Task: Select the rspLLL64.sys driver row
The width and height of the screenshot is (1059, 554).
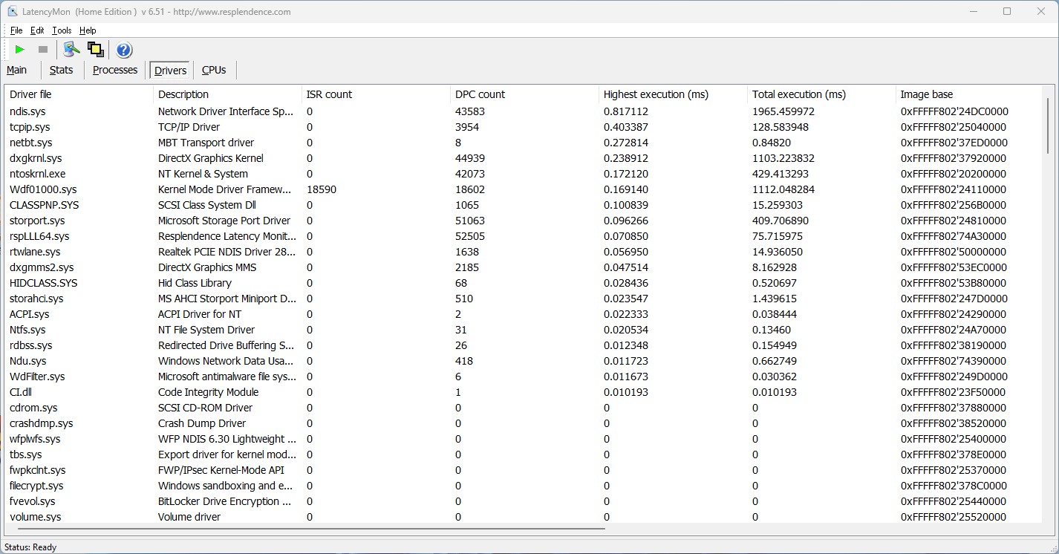Action: pos(524,236)
